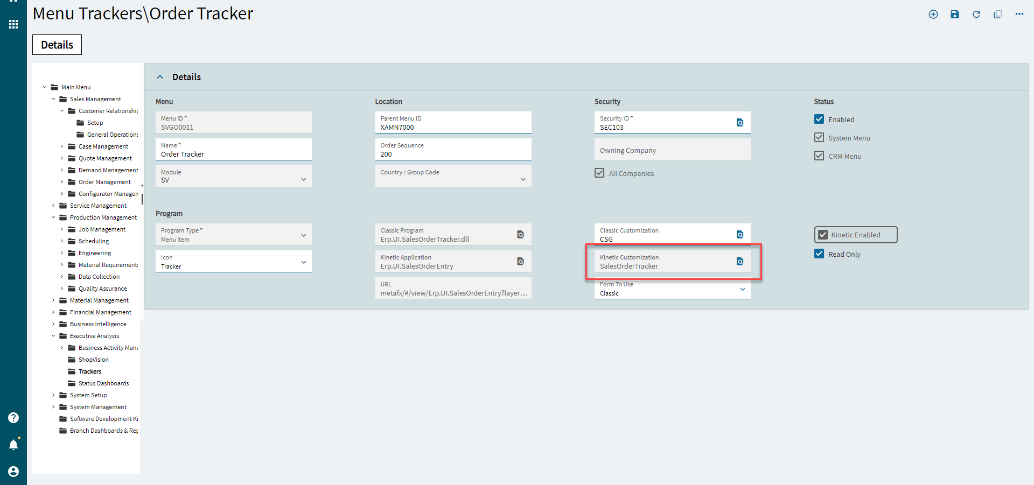This screenshot has width=1034, height=485.
Task: Search for a Kinetic Application program
Action: click(x=520, y=261)
